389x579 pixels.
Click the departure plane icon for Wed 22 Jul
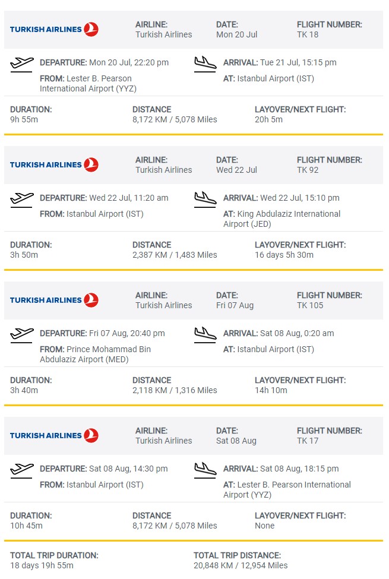click(x=22, y=200)
